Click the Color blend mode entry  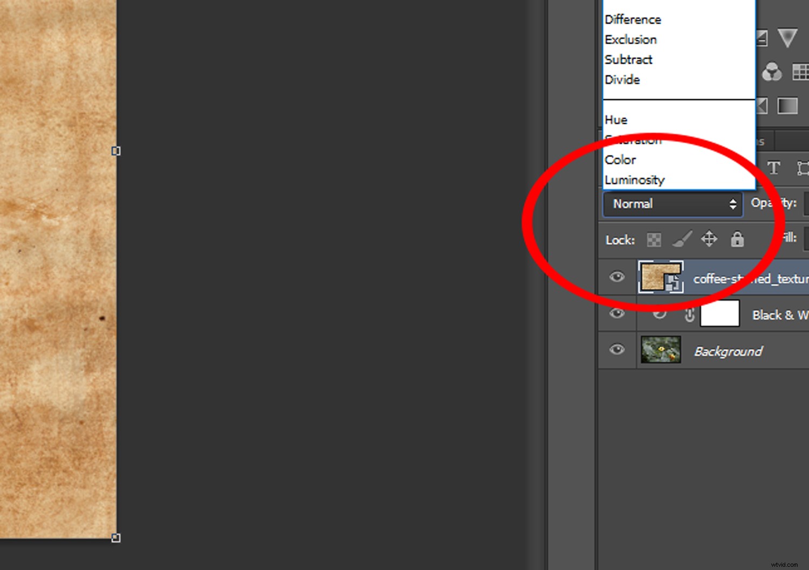click(x=620, y=159)
